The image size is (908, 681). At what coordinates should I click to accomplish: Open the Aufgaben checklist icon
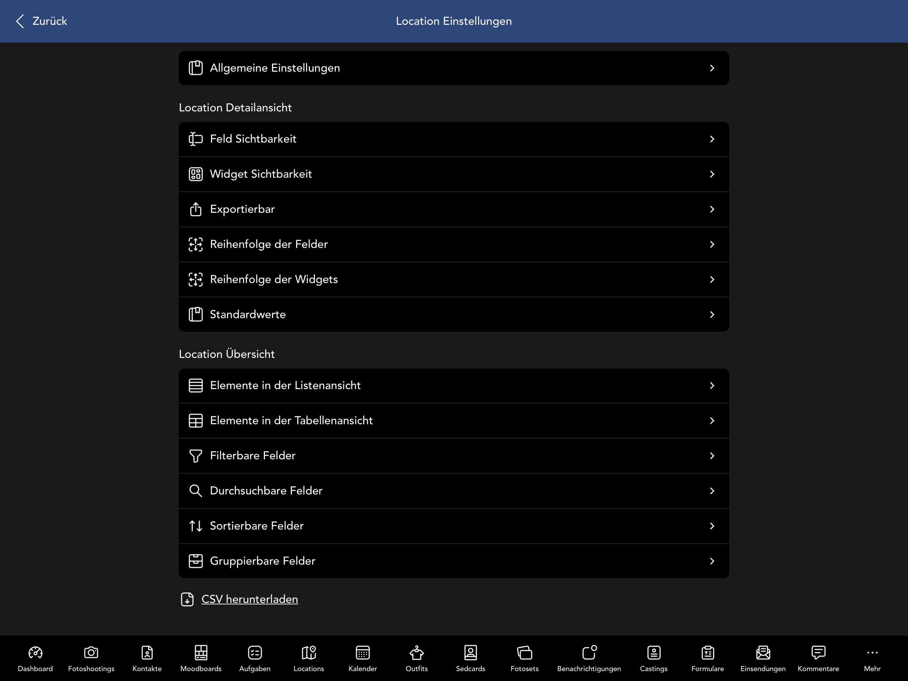click(255, 652)
